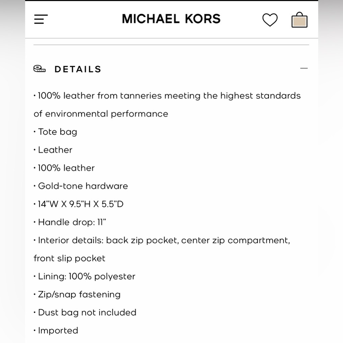Open the shopping bag cart
Image resolution: width=343 pixels, height=343 pixels.
click(x=299, y=20)
